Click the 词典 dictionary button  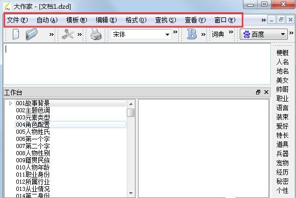coord(218,34)
